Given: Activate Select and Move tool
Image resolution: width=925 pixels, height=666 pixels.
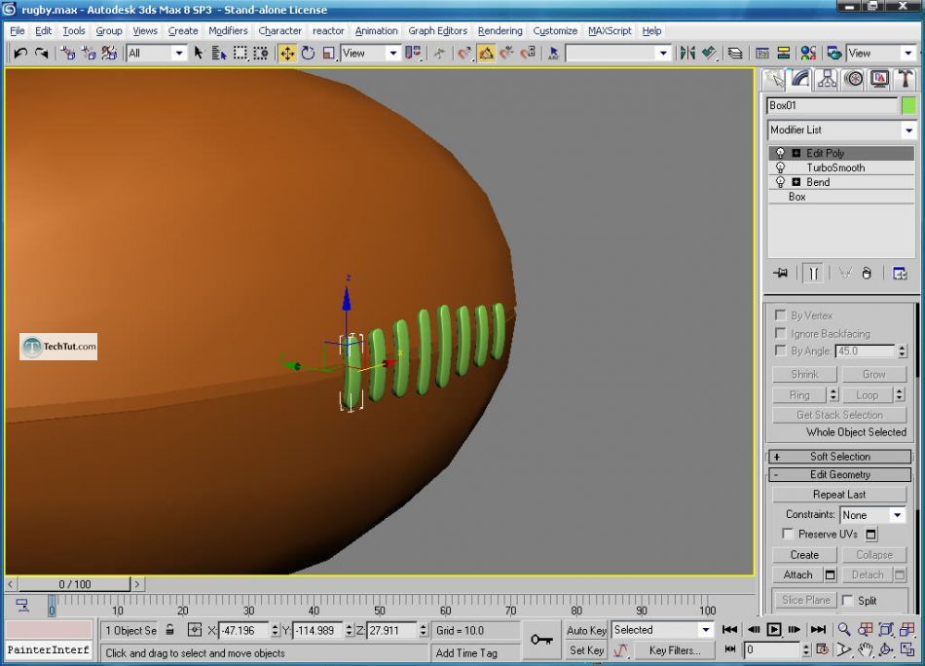Looking at the screenshot, I should [287, 54].
